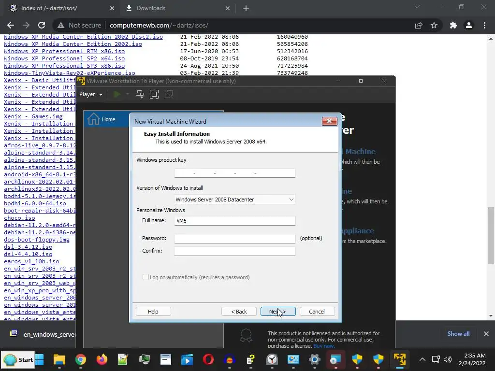Open Google Chrome from the taskbar
This screenshot has height=371, width=495.
81,359
